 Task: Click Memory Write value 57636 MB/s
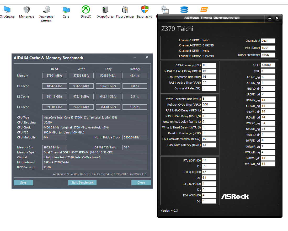[81, 76]
